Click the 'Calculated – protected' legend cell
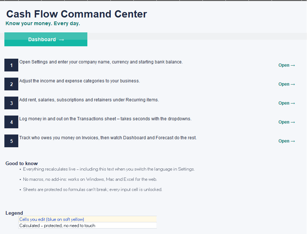This screenshot has height=234, width=307. point(87,225)
